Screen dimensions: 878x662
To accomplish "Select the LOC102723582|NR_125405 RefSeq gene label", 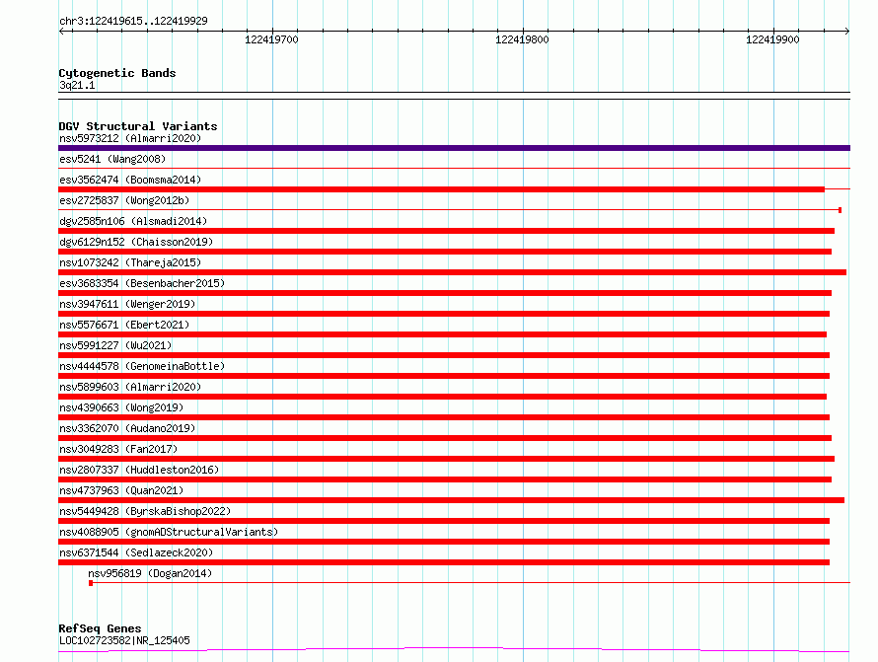I will [x=124, y=640].
